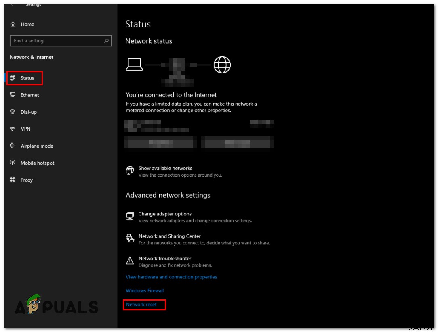
Task: Open VPN settings
Action: tap(25, 129)
